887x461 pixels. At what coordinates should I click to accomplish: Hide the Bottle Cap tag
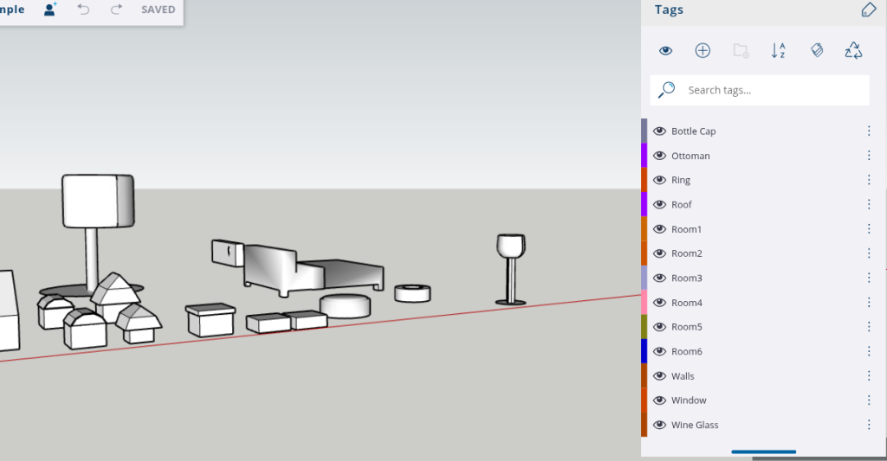pyautogui.click(x=659, y=131)
